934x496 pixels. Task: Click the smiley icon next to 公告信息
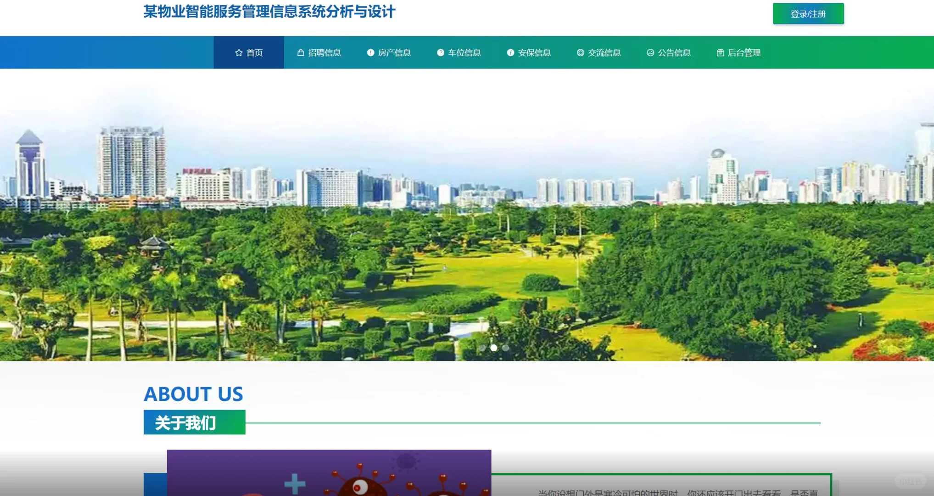click(x=650, y=52)
